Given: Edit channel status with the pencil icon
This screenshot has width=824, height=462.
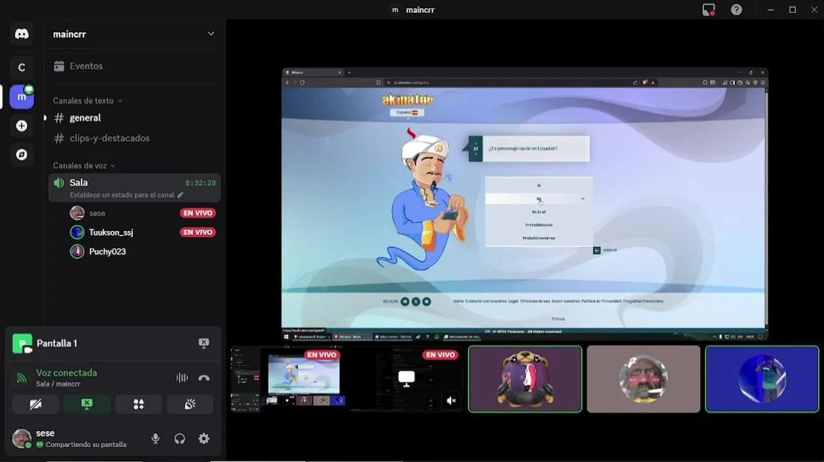Looking at the screenshot, I should (x=180, y=195).
